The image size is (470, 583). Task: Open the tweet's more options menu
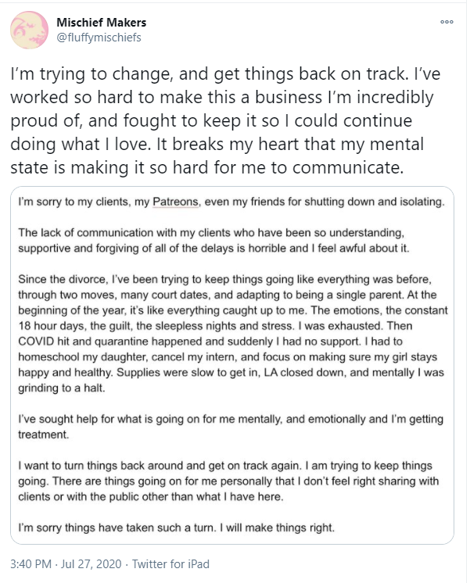(x=447, y=22)
